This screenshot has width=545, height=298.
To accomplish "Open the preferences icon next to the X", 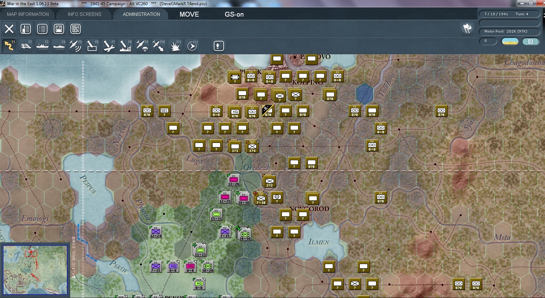I will pos(26,29).
